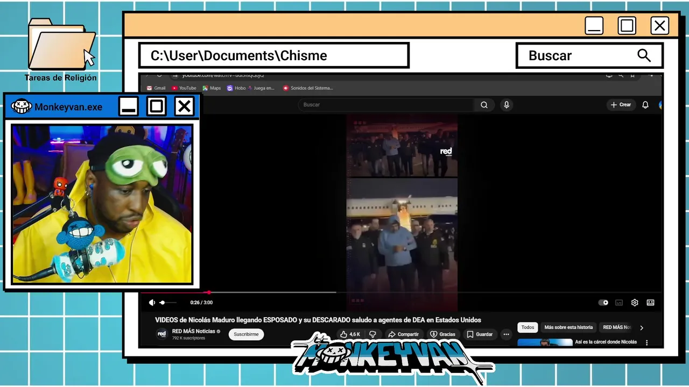
Task: Click the 0:26 / 3:00 time display
Action: click(x=201, y=303)
